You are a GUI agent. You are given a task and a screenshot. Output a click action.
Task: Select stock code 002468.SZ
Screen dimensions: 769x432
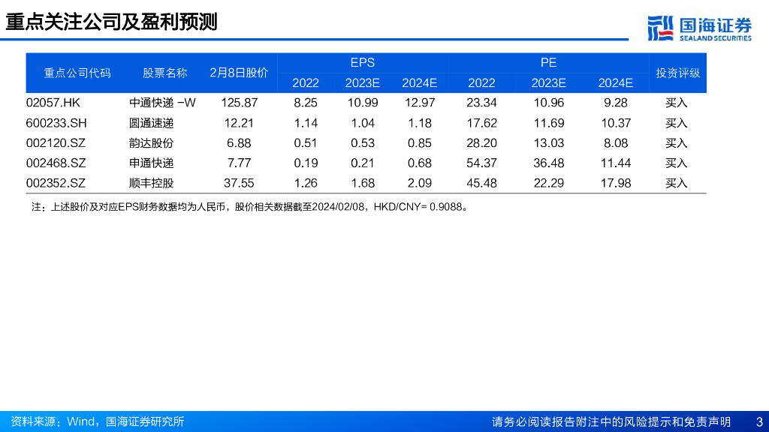(x=56, y=163)
